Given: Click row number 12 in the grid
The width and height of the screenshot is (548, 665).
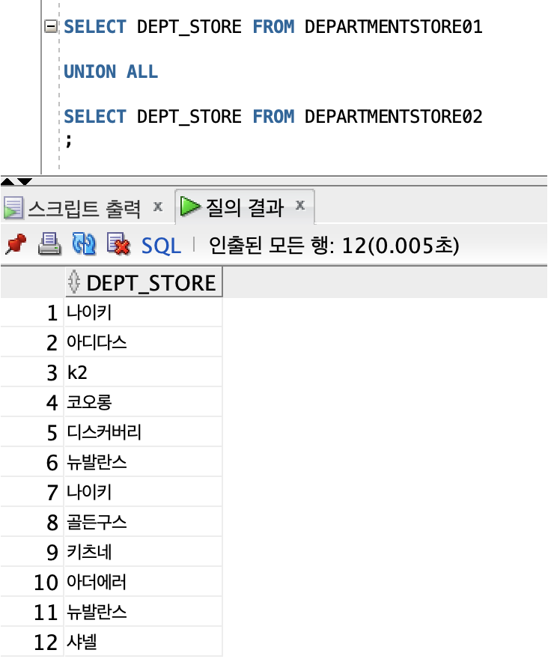Looking at the screenshot, I should [x=46, y=642].
